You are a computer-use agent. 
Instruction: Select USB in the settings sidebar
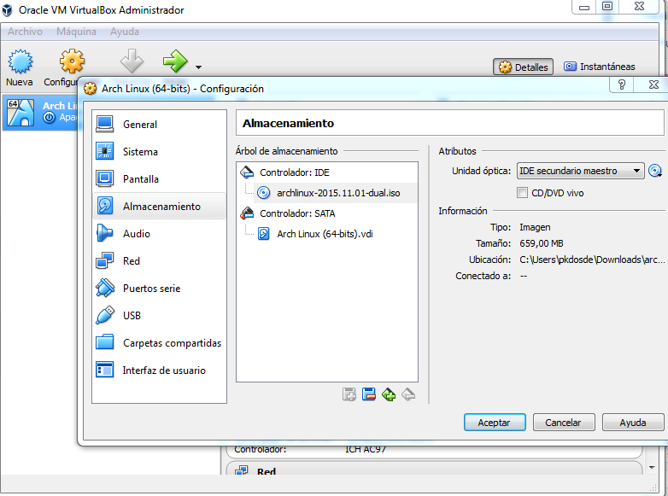[x=132, y=316]
